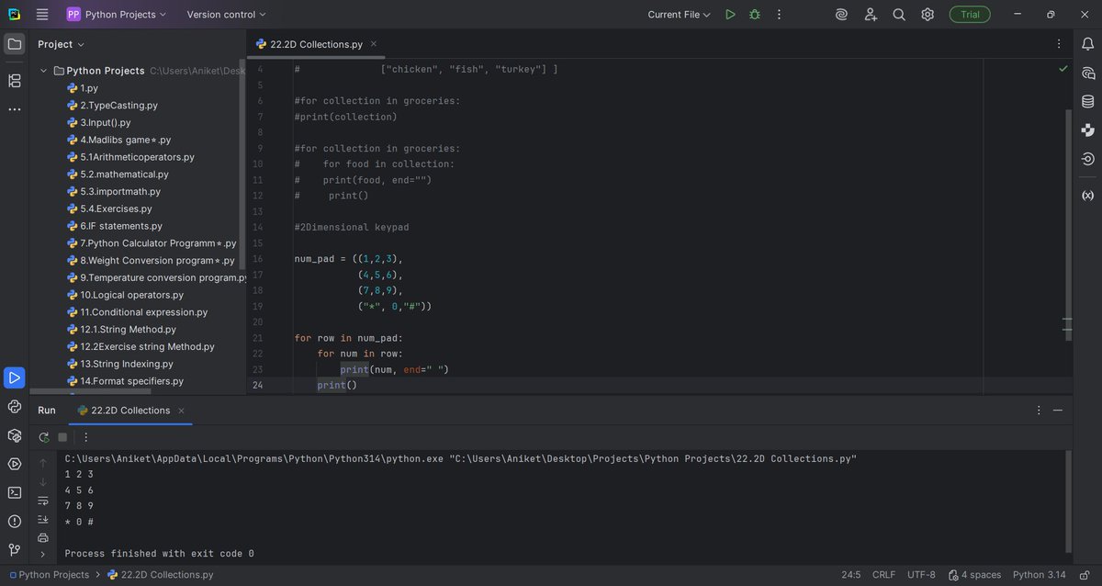The height and width of the screenshot is (586, 1102).
Task: Toggle soft-wrap in Run console
Action: [x=43, y=501]
